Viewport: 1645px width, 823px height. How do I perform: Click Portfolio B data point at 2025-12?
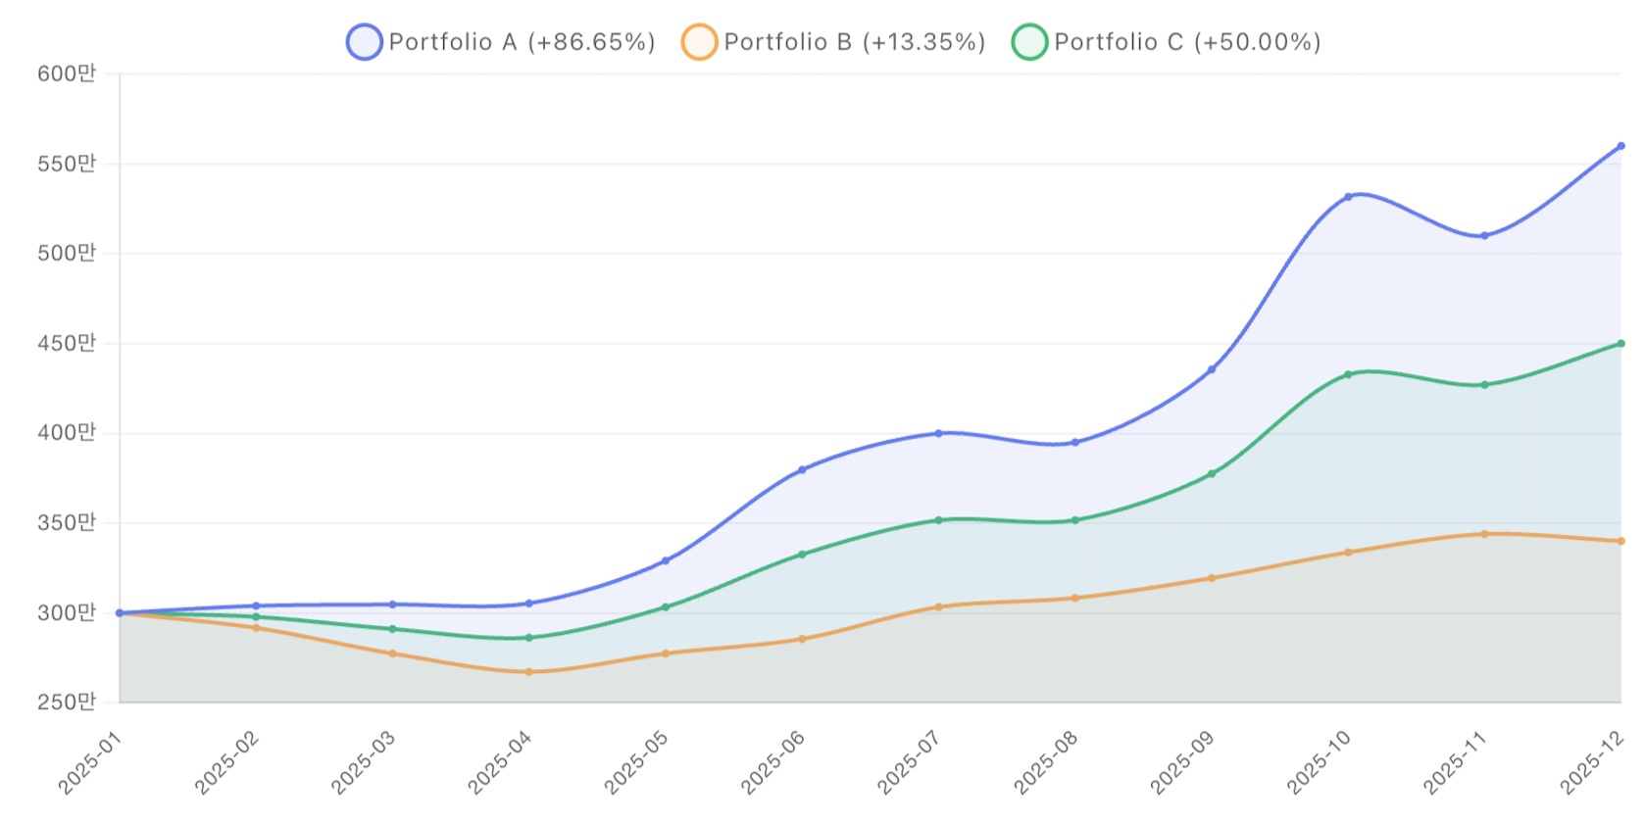[x=1620, y=541]
